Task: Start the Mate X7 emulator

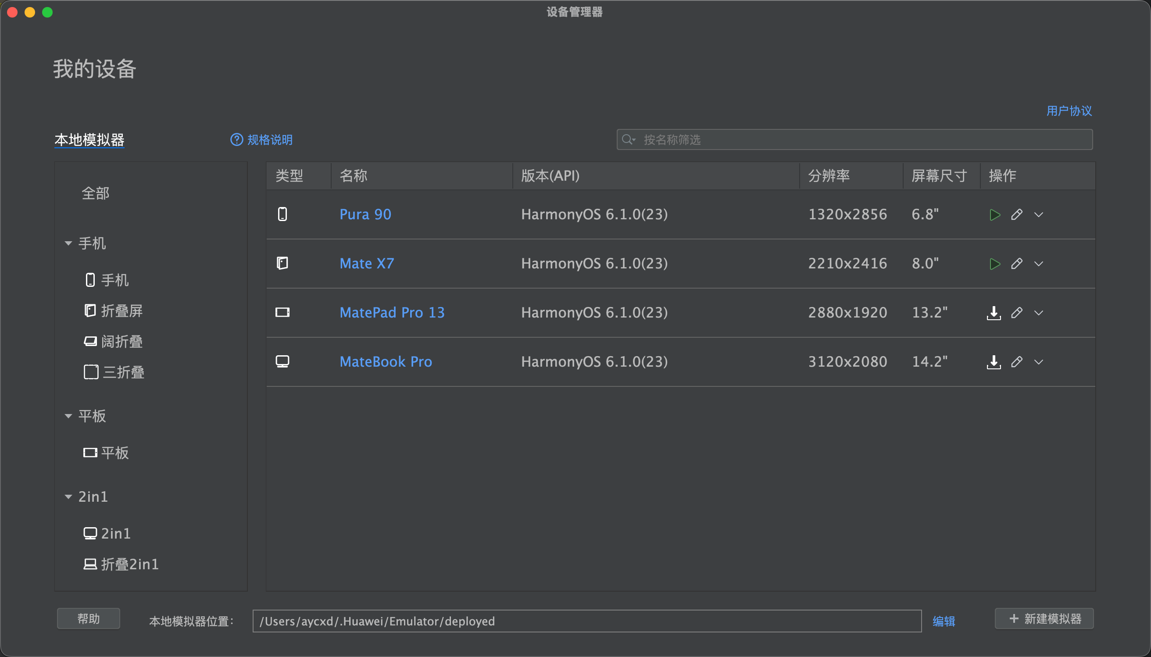Action: (x=994, y=264)
